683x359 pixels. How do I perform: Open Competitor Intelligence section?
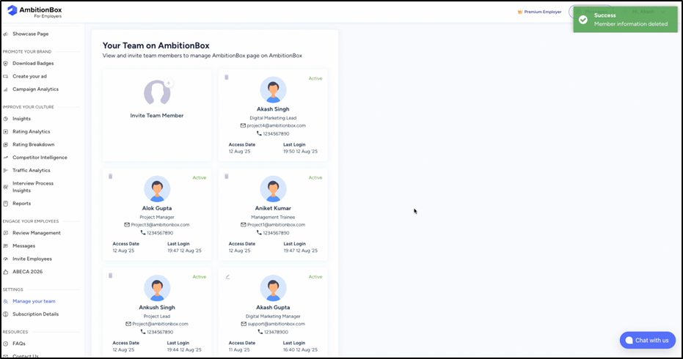coord(40,158)
